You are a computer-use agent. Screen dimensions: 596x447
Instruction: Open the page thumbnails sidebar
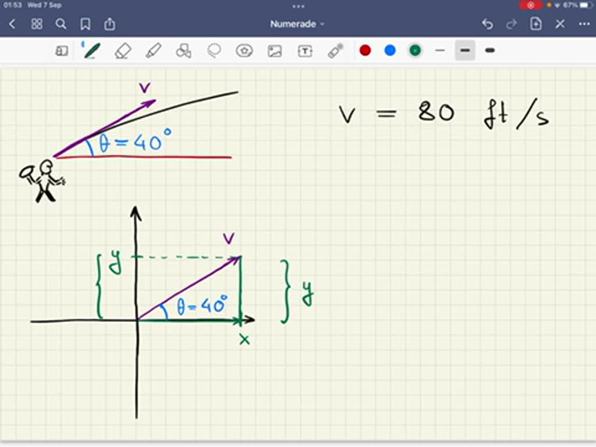61,51
